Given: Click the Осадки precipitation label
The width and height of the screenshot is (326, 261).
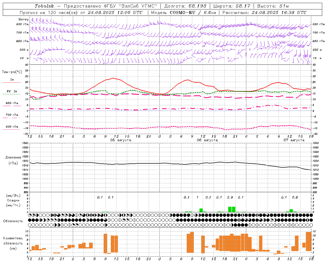Looking at the screenshot, I should click(x=13, y=200).
